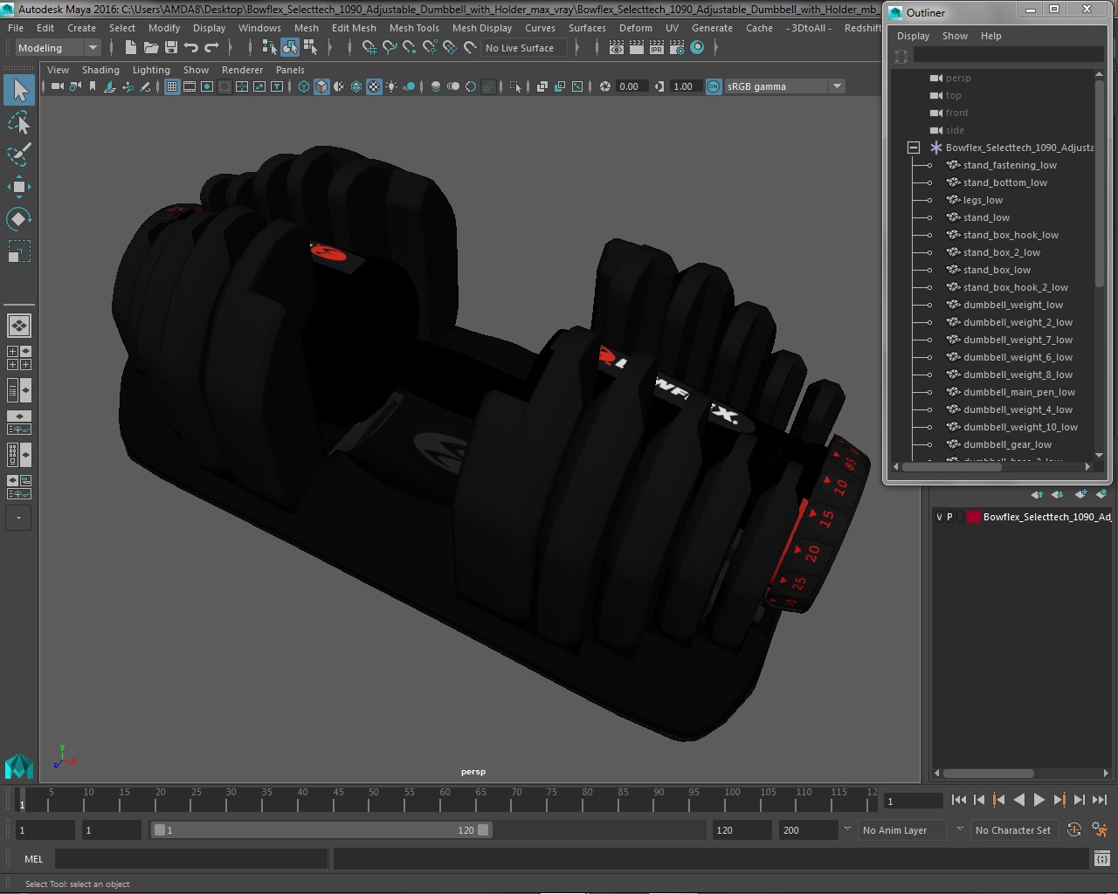
Task: Open viewport Shading menu
Action: [100, 70]
